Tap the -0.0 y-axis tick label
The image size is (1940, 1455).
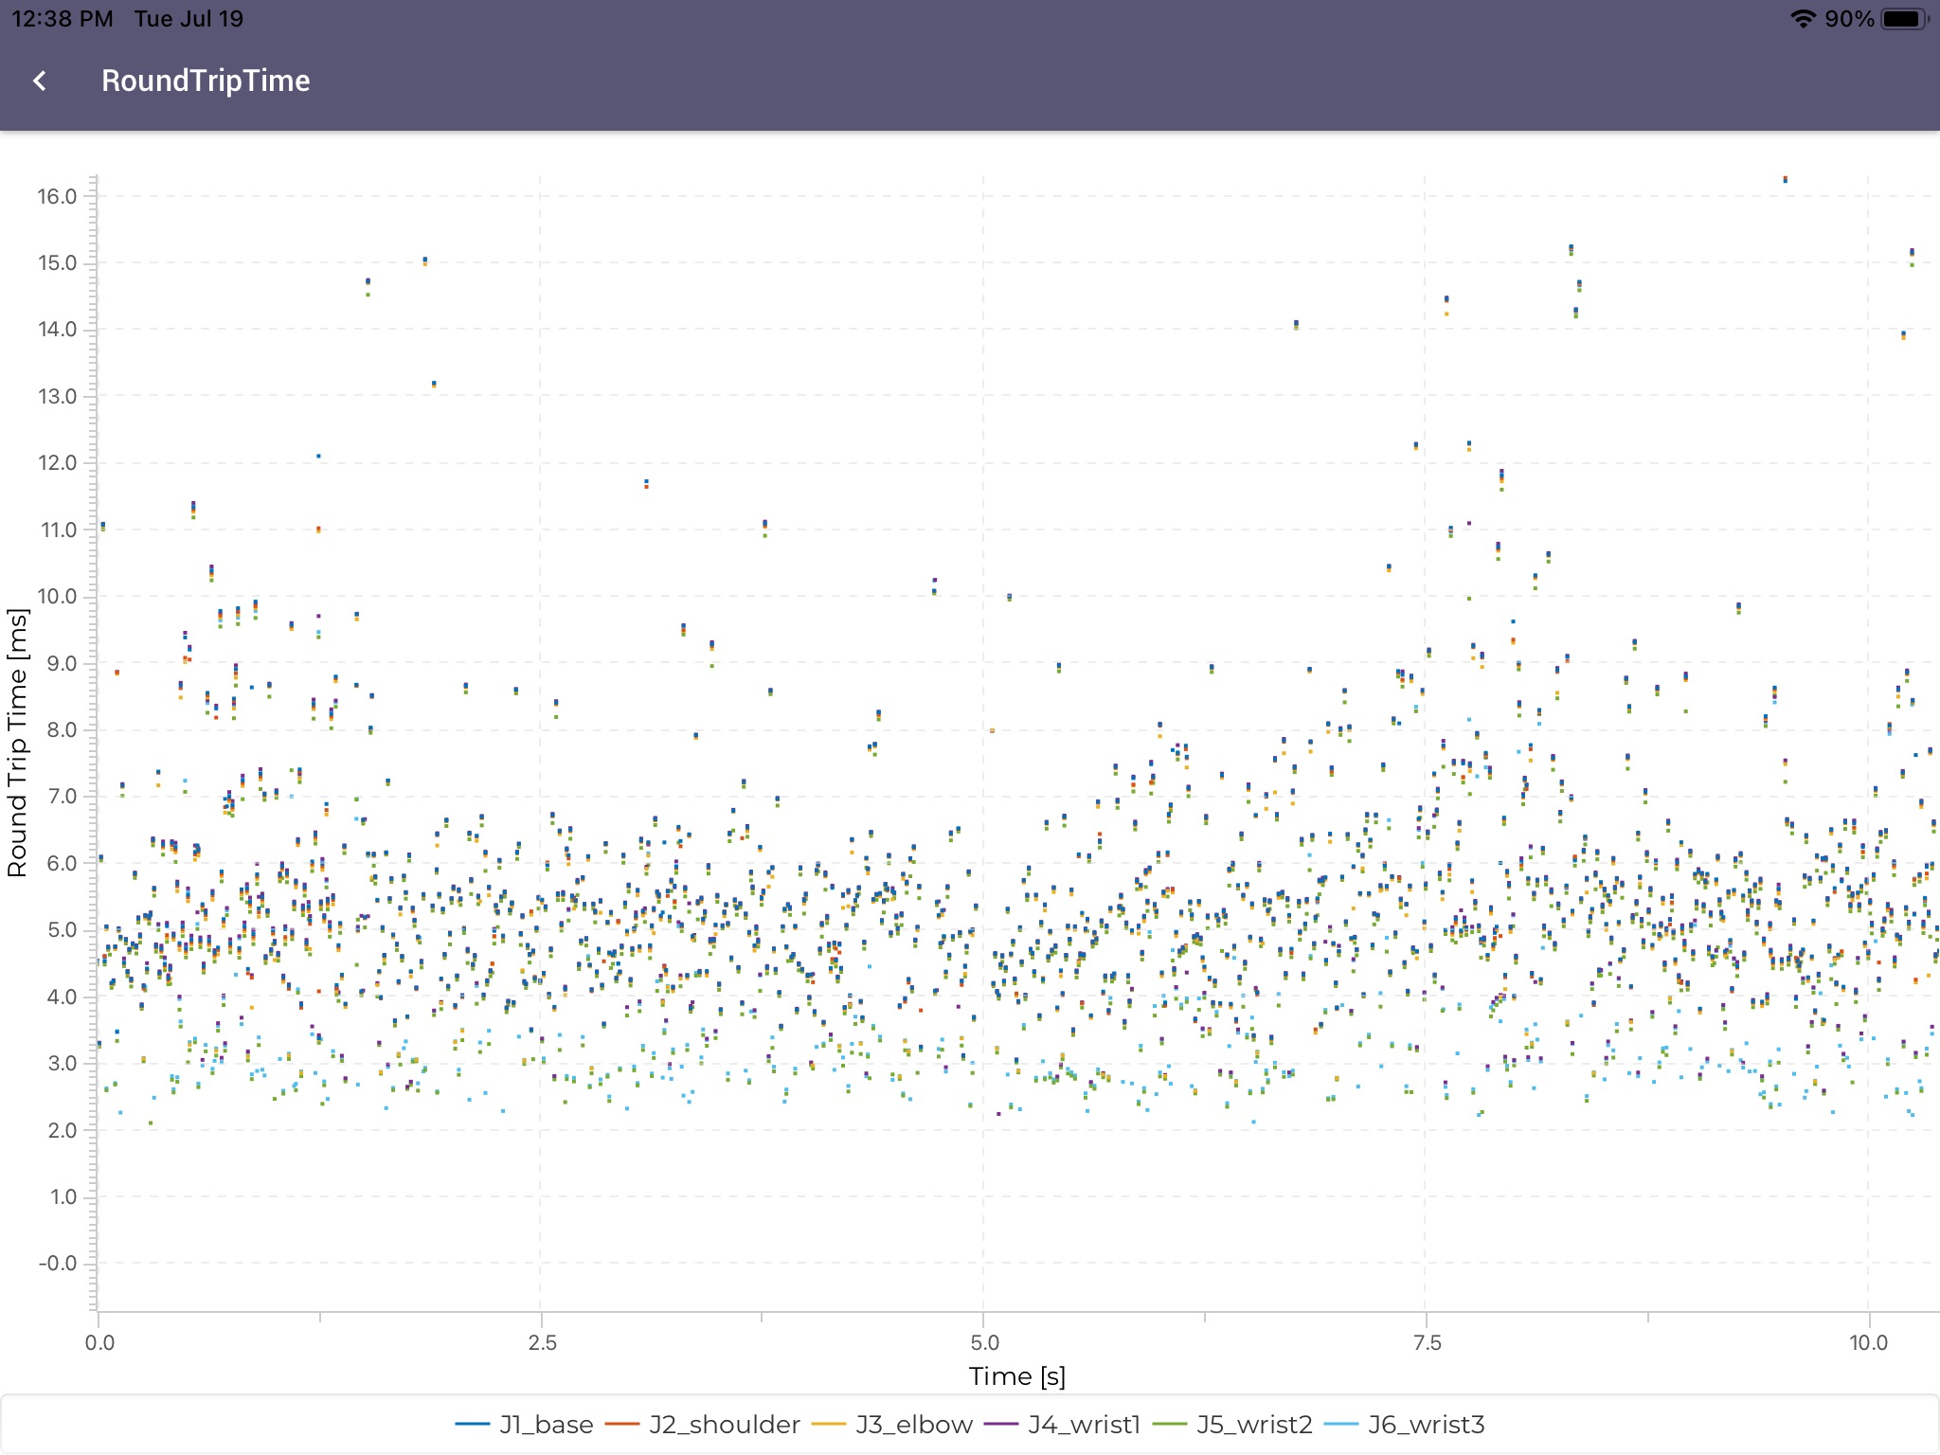(57, 1264)
